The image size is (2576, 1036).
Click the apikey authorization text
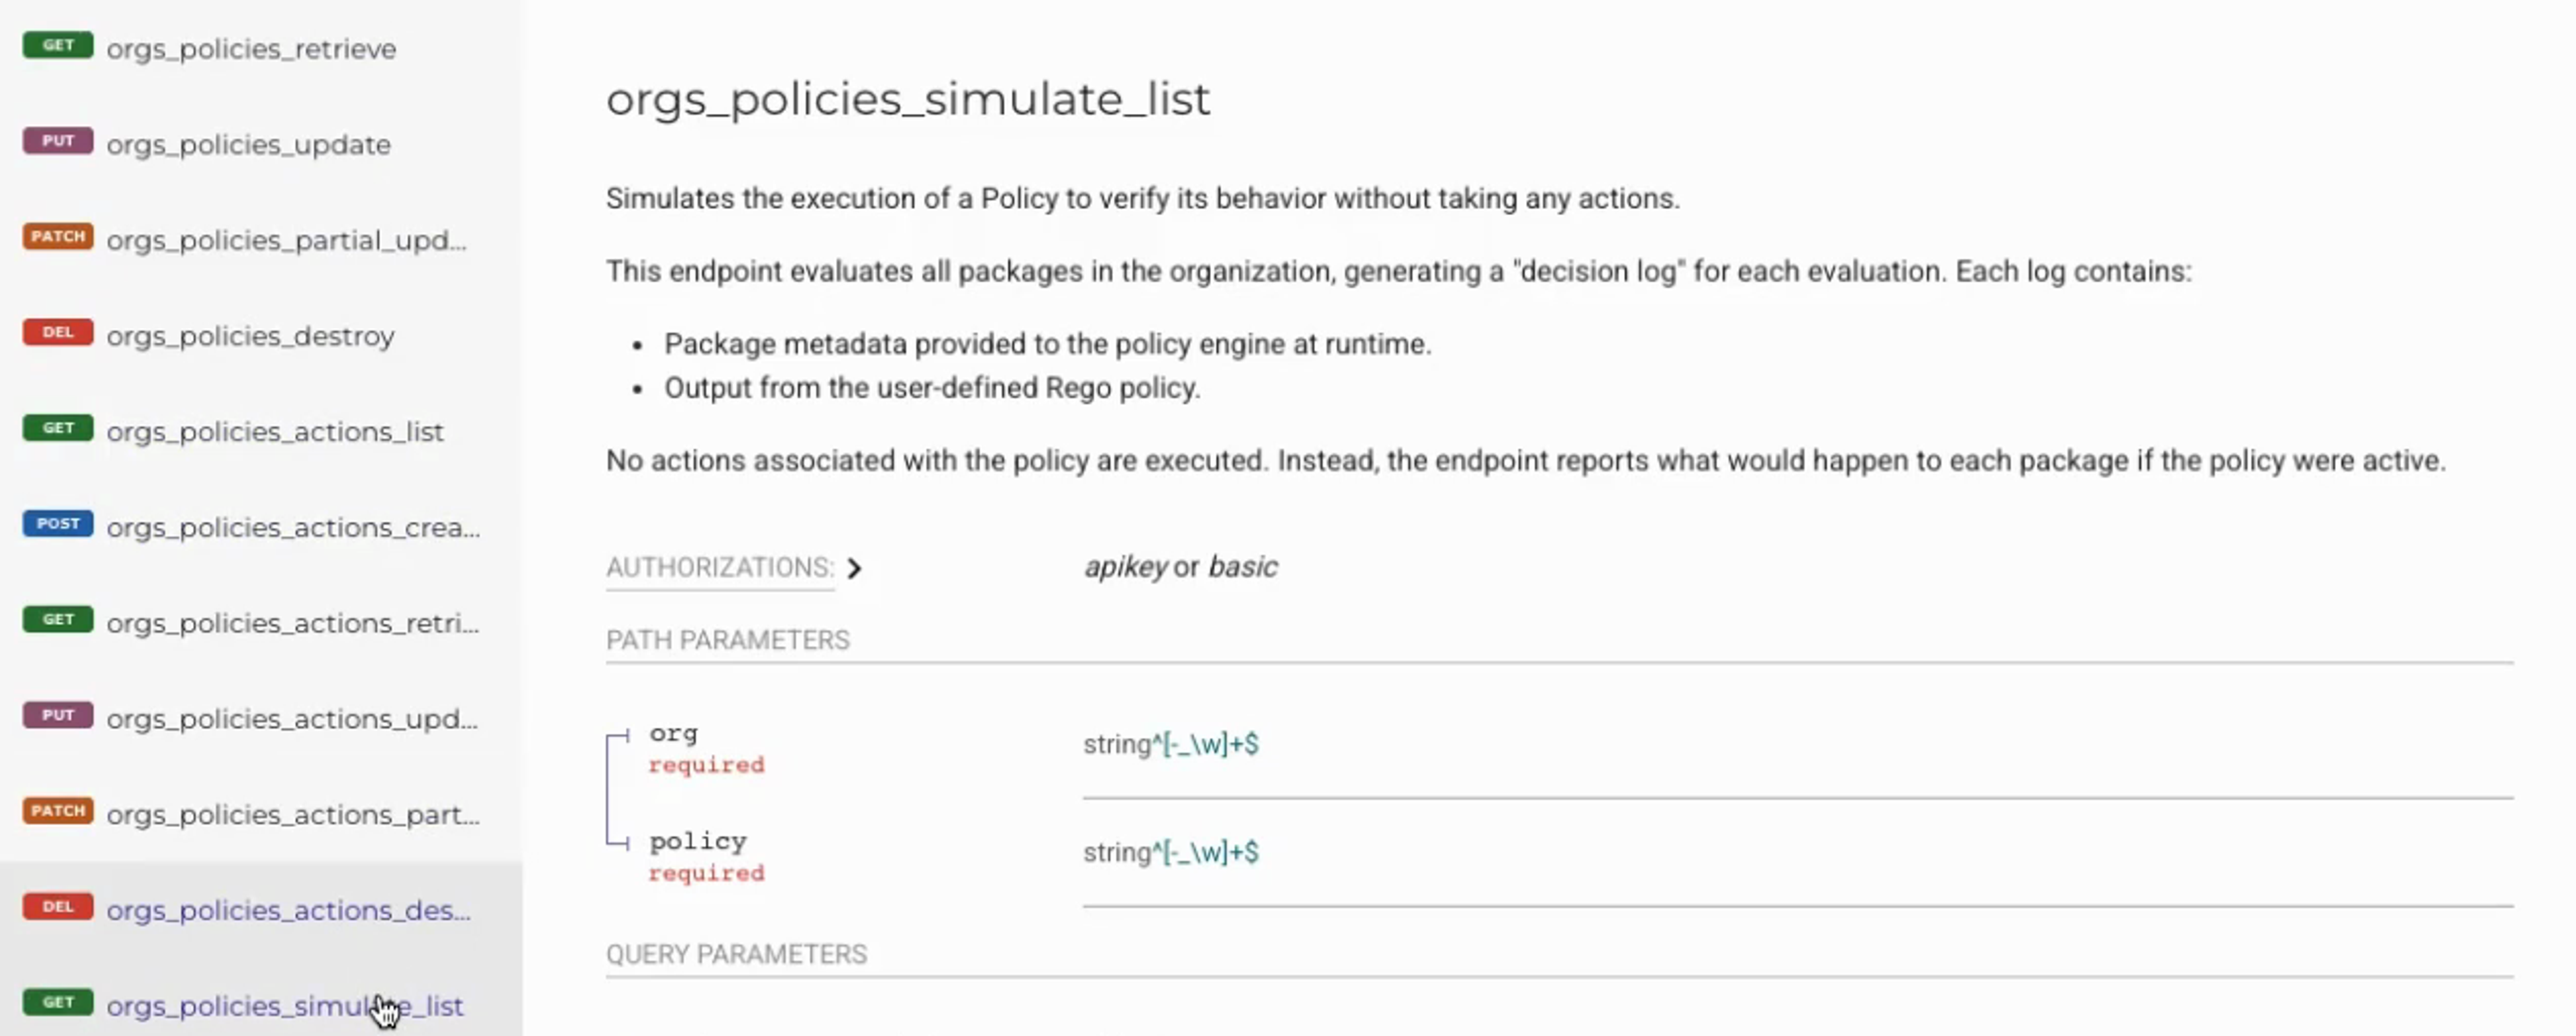1125,568
